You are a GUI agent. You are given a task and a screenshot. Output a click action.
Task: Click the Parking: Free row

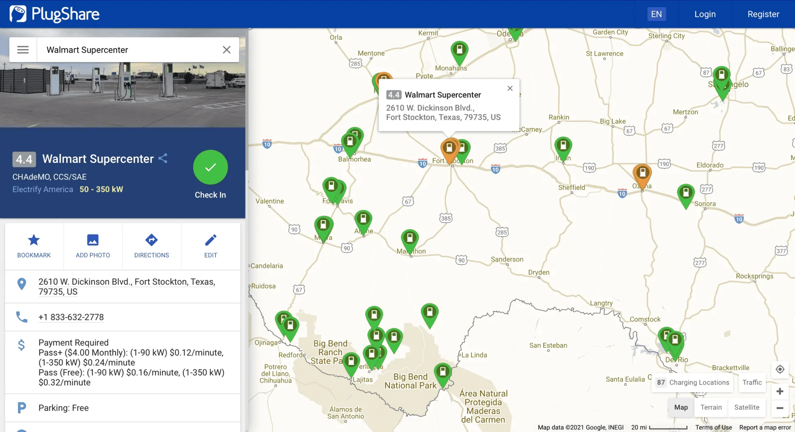click(123, 408)
